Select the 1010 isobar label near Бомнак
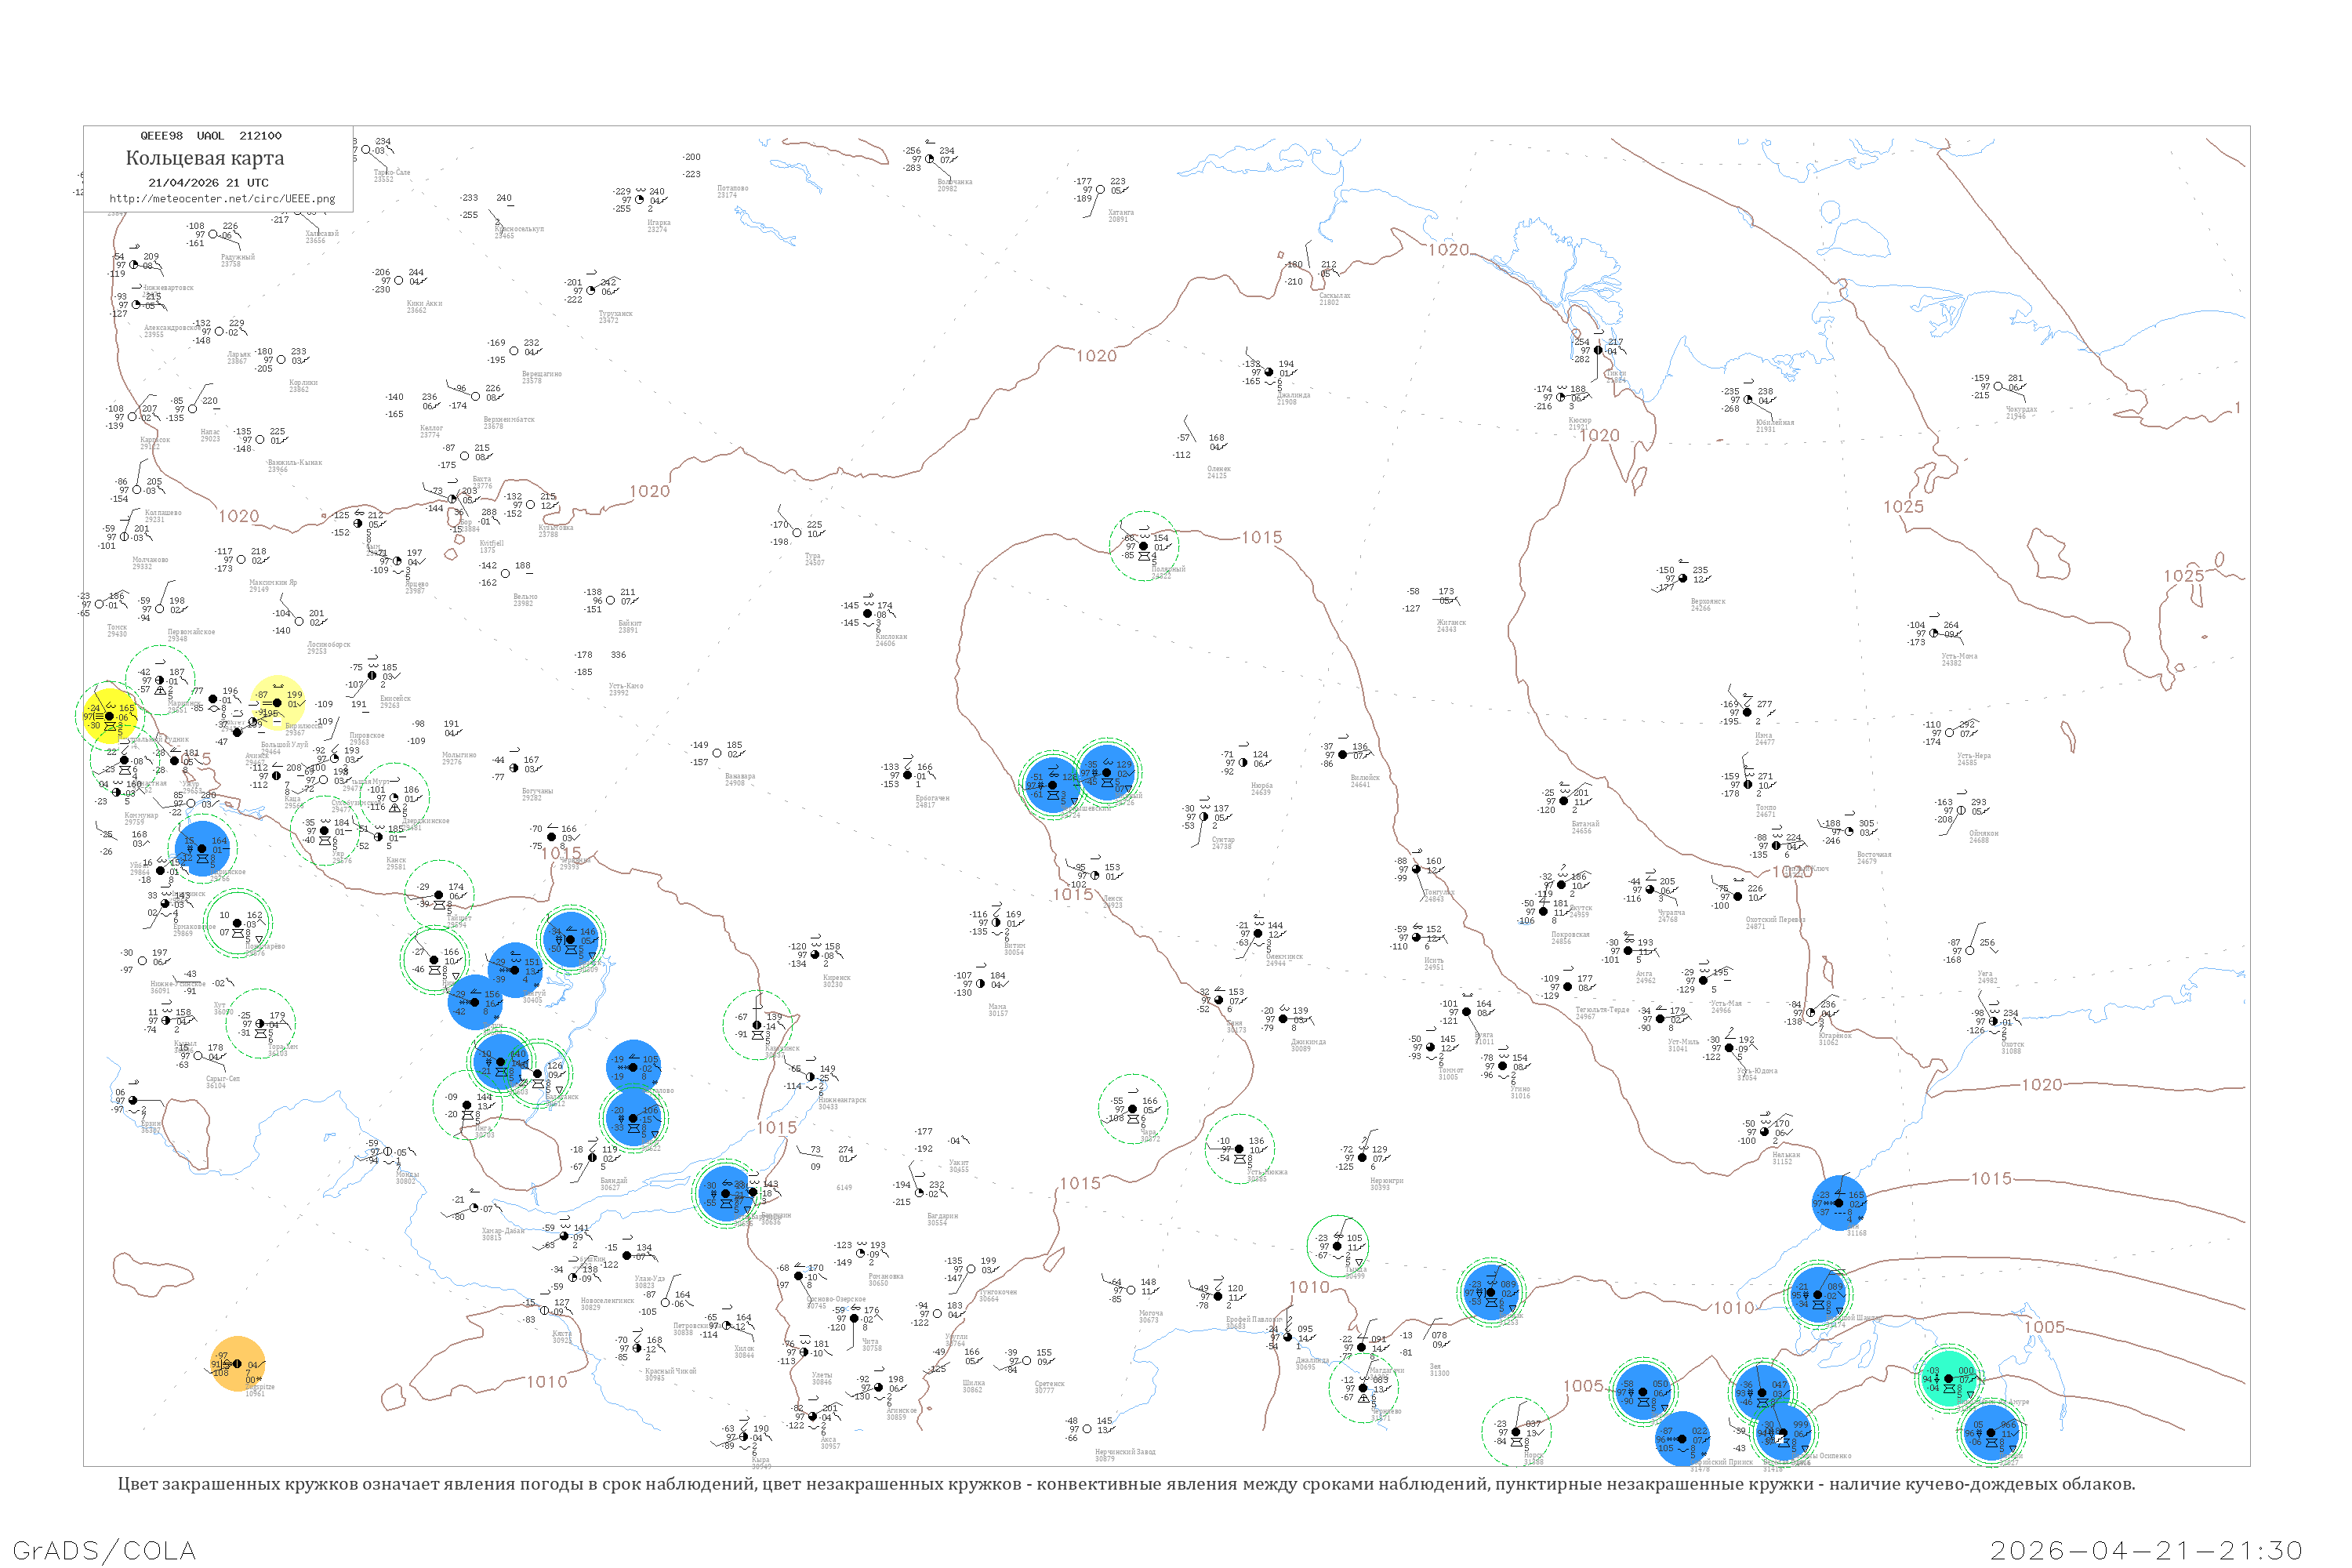2352x1568 pixels. click(x=1309, y=1287)
